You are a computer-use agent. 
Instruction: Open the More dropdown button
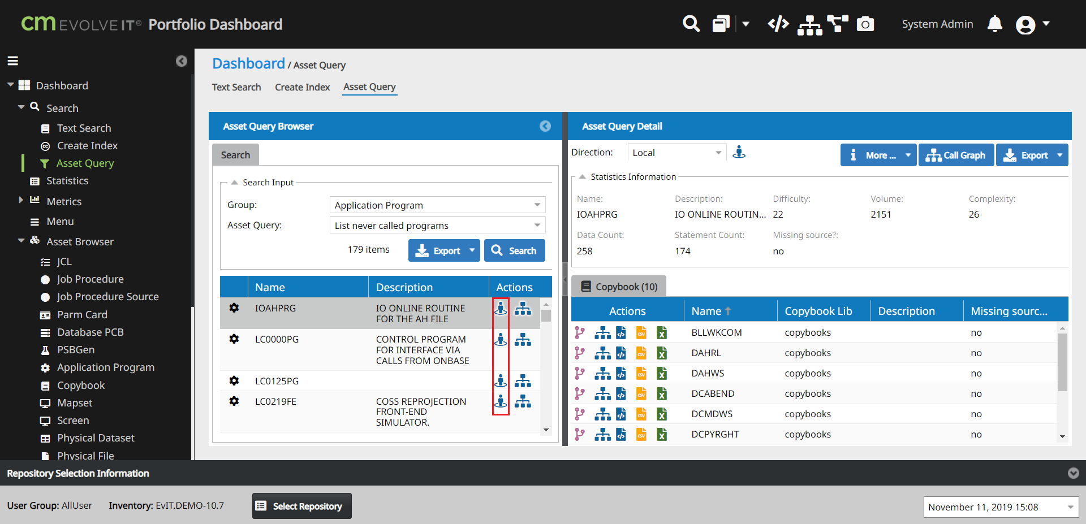[878, 155]
